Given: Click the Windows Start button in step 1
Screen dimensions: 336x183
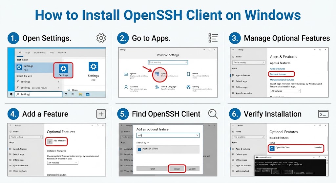Looking at the screenshot, I should point(11,94).
